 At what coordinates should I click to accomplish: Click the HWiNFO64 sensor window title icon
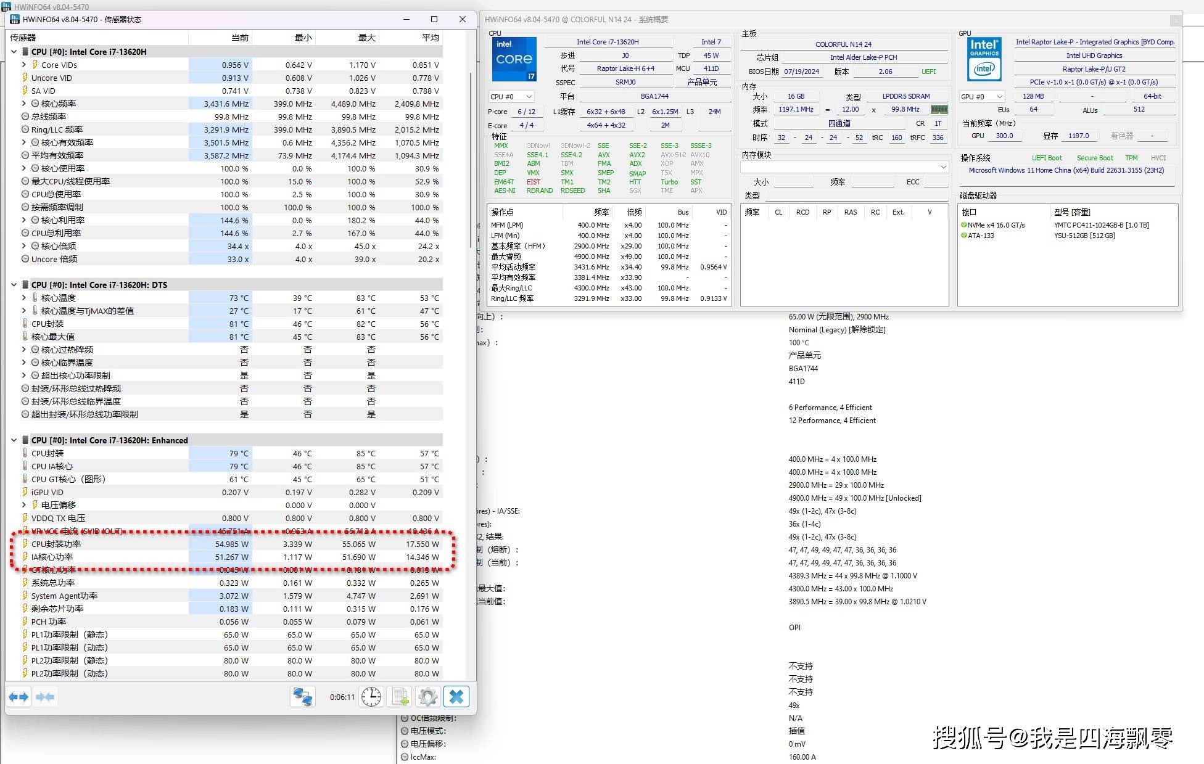14,19
